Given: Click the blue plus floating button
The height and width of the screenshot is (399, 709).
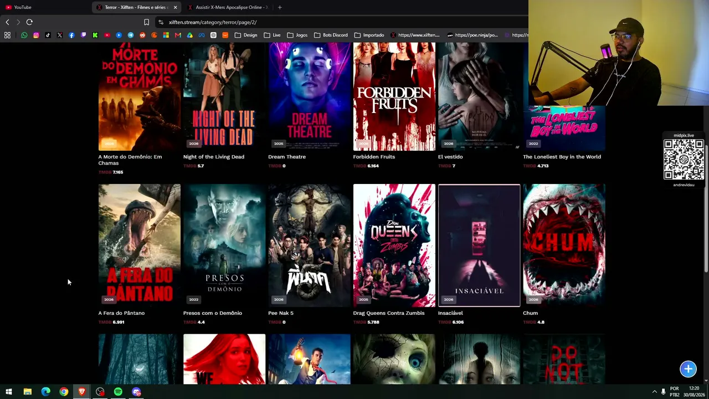Looking at the screenshot, I should pyautogui.click(x=688, y=369).
